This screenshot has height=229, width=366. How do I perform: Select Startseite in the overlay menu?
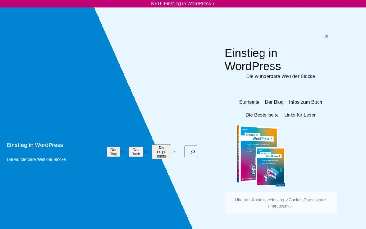point(249,102)
